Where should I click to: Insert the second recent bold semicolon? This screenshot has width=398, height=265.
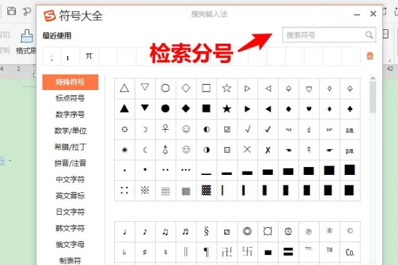coord(70,56)
